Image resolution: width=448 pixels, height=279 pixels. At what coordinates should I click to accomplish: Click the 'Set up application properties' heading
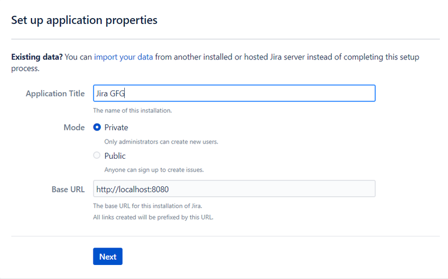pos(84,20)
